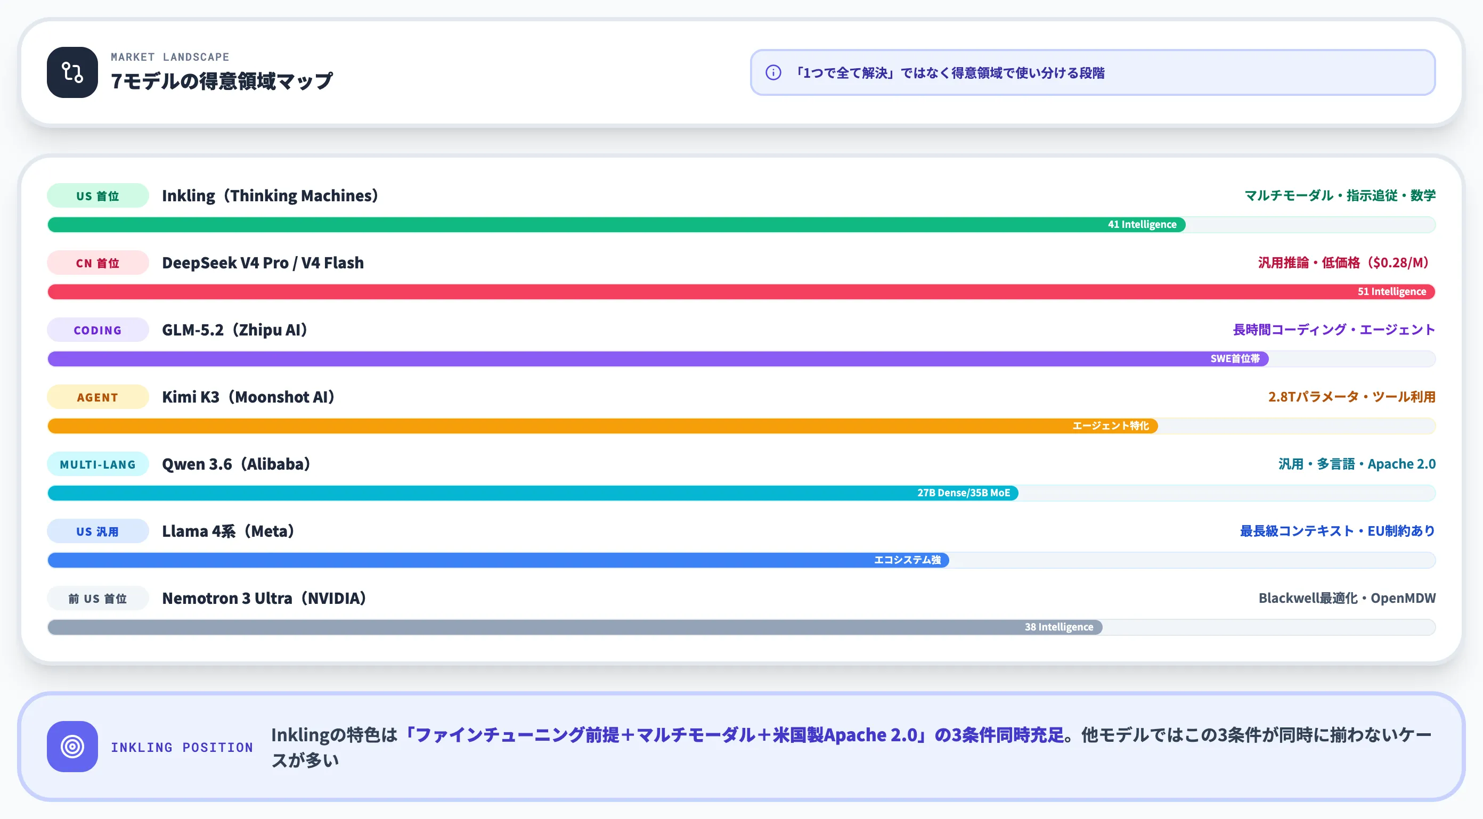Select the AGENT badge
Screen dimensions: 1483x819
98,397
